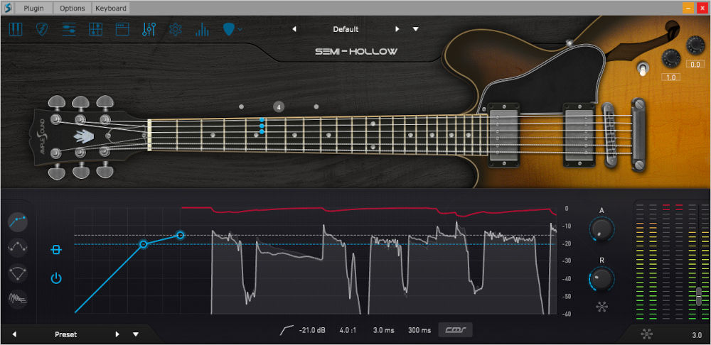Open the settings gear icon

176,29
